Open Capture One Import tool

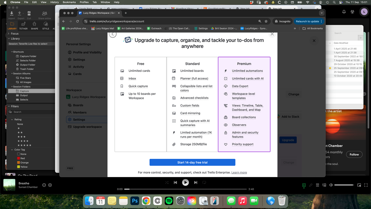click(12, 15)
